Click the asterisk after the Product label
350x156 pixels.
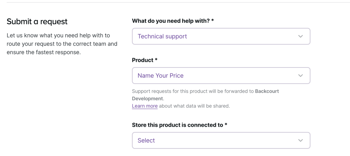click(x=156, y=60)
